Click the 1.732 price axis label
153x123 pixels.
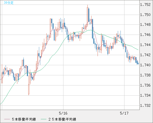(145, 105)
